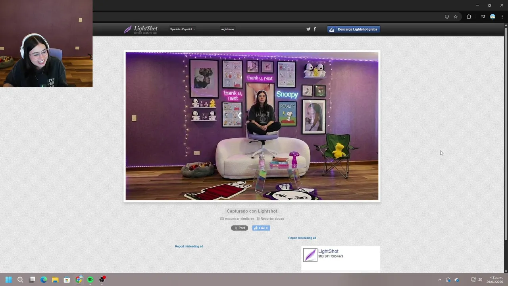Click the 383,501 followers text
The height and width of the screenshot is (286, 508).
pos(331,257)
